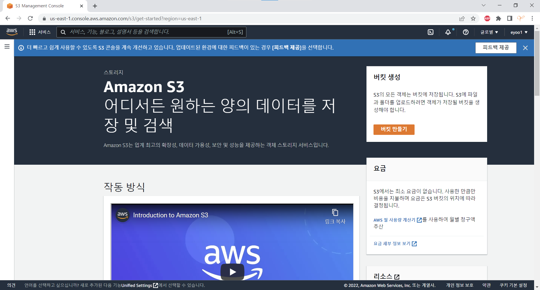Viewport: 540px width, 290px height.
Task: Click the AWS logo home icon
Action: (x=12, y=32)
